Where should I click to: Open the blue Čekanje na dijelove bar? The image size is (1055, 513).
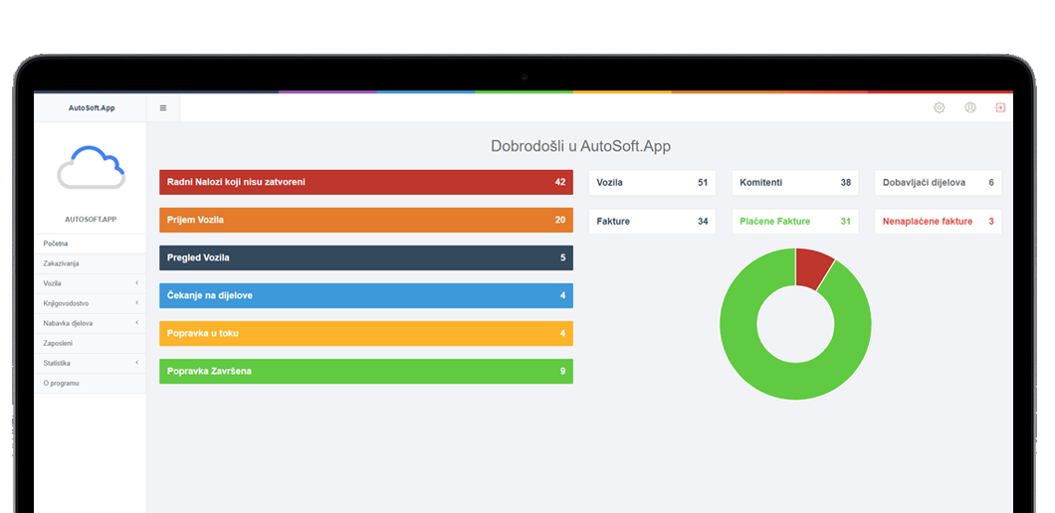coord(366,295)
